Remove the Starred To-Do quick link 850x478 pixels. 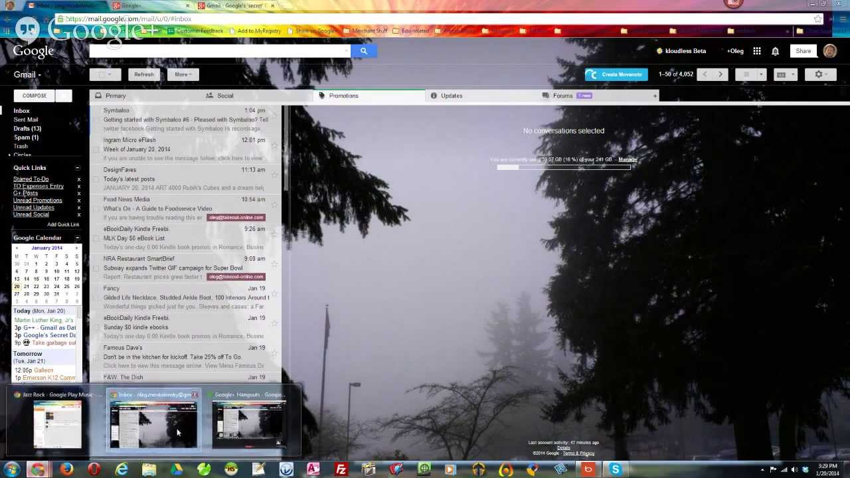pyautogui.click(x=78, y=179)
